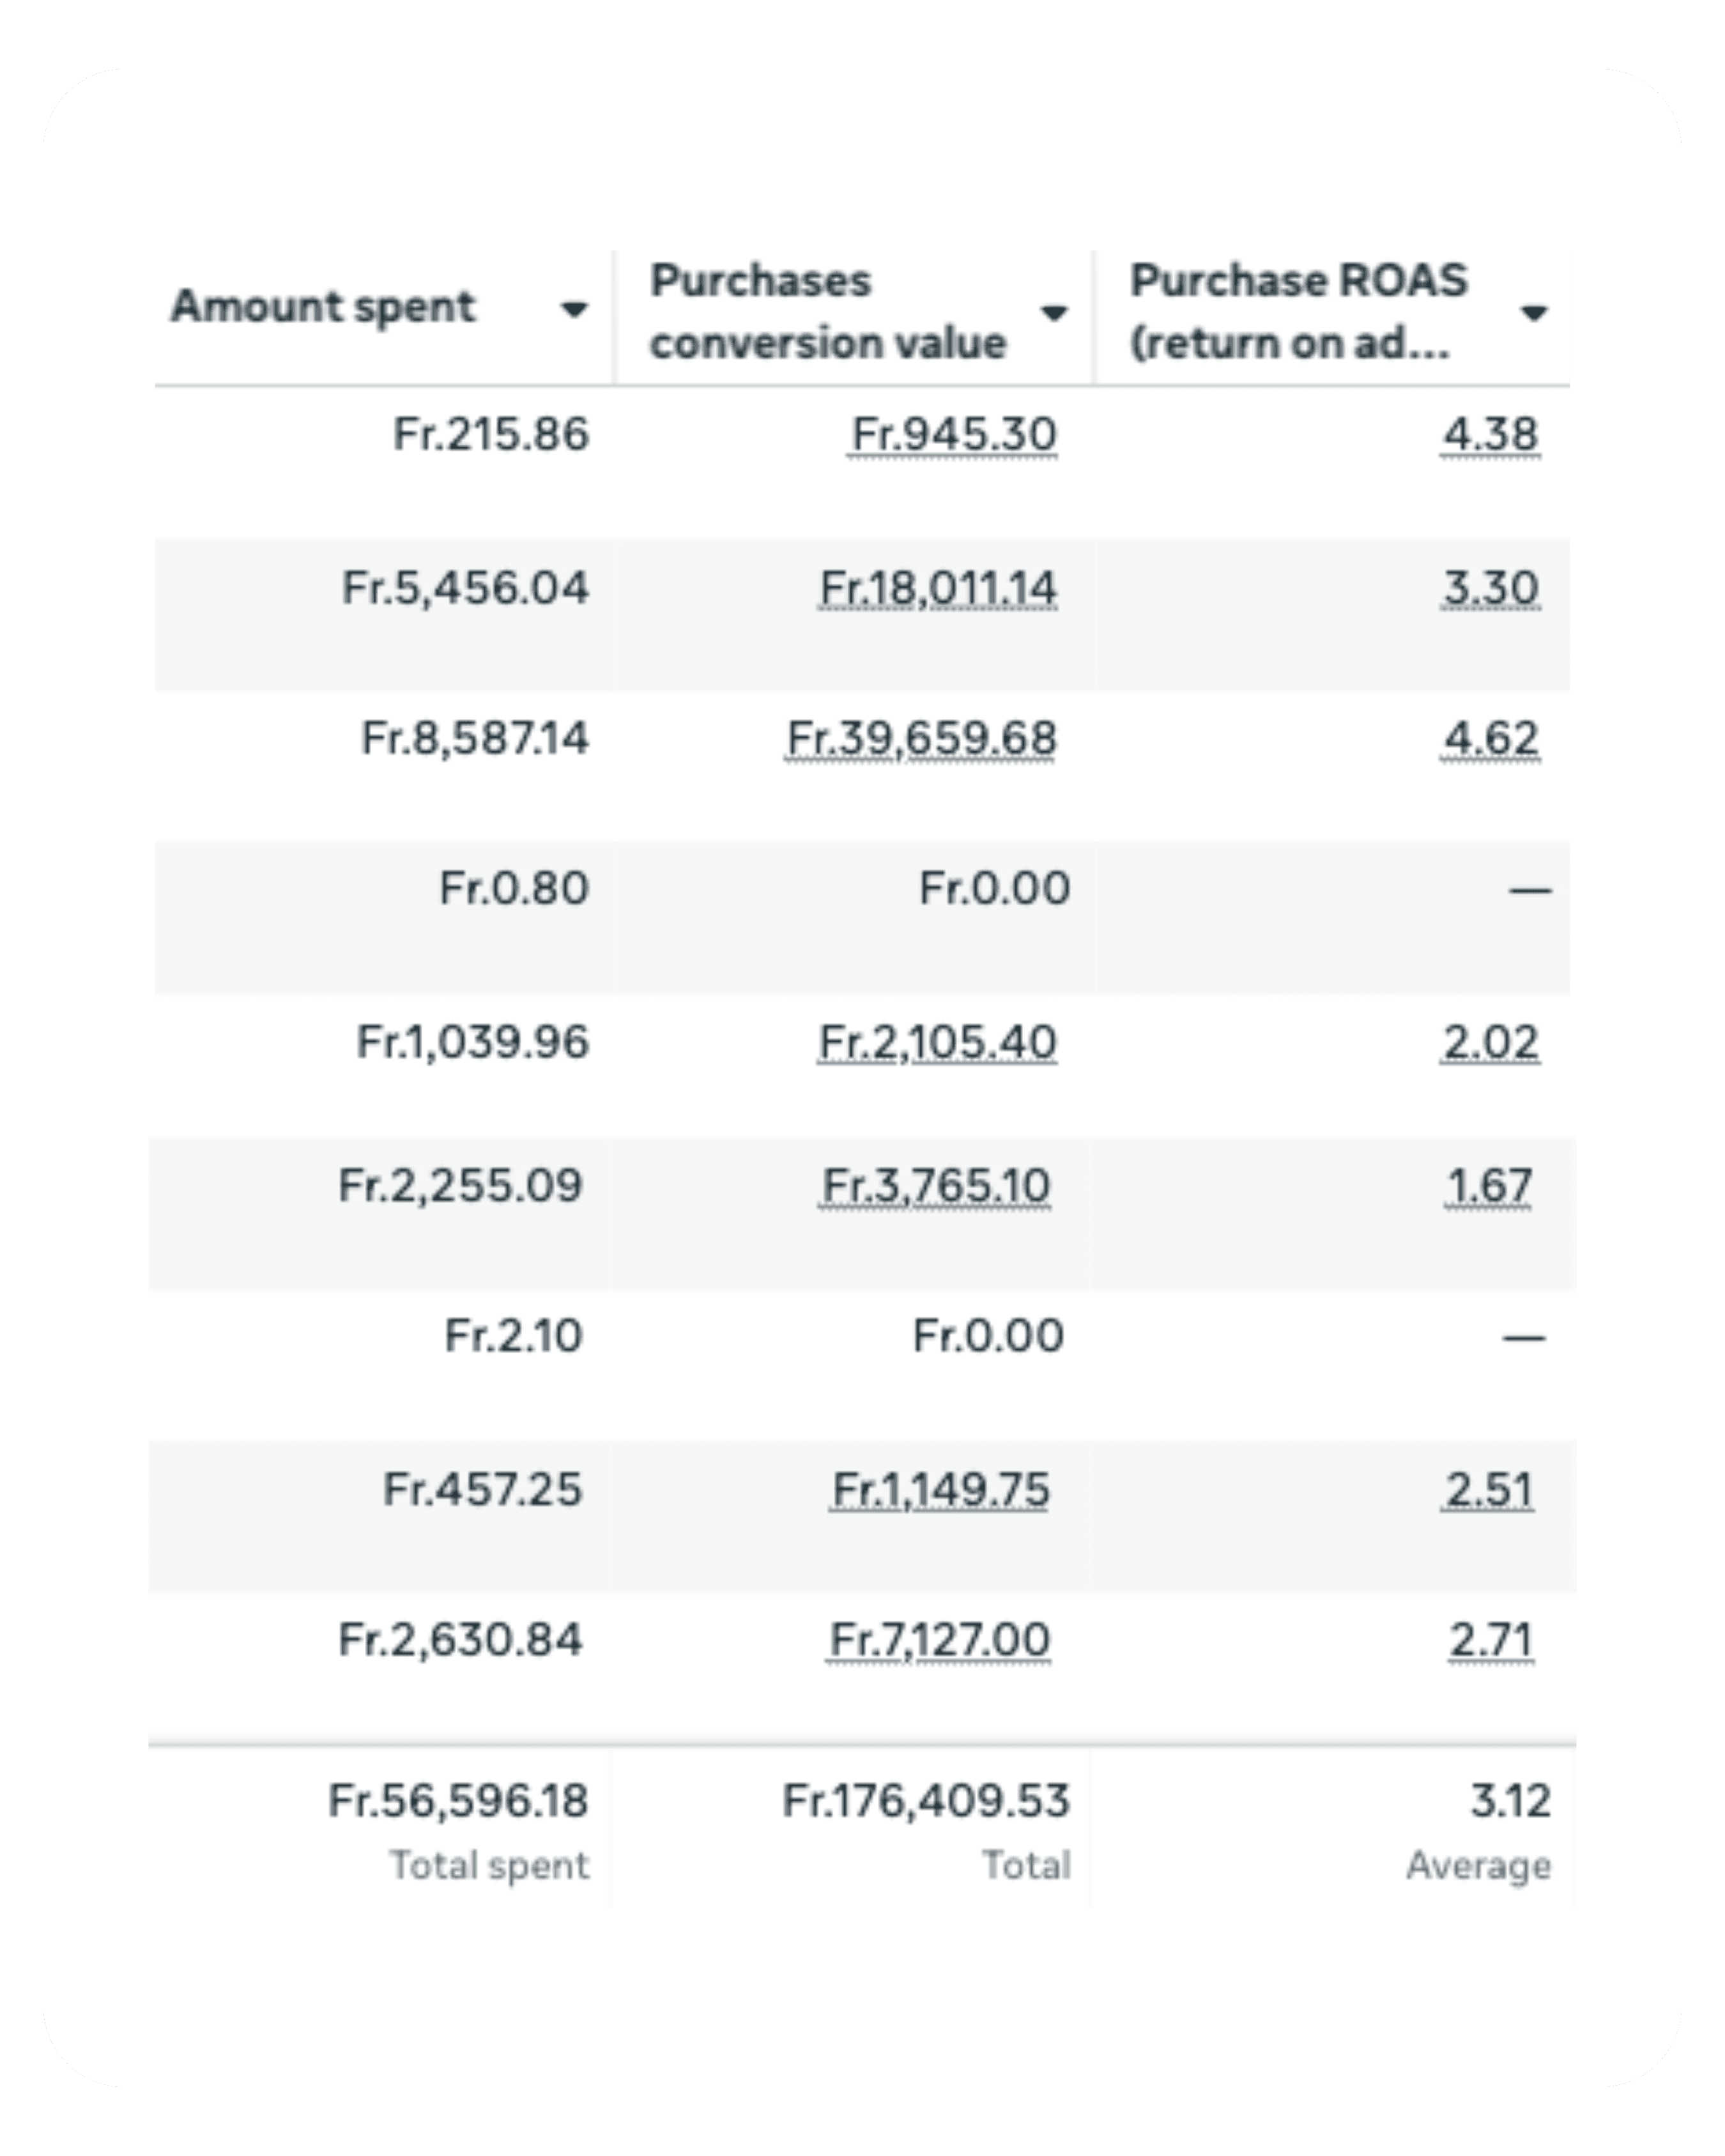Open the Fr.945.30 conversion value link
The width and height of the screenshot is (1725, 2156).
click(953, 435)
